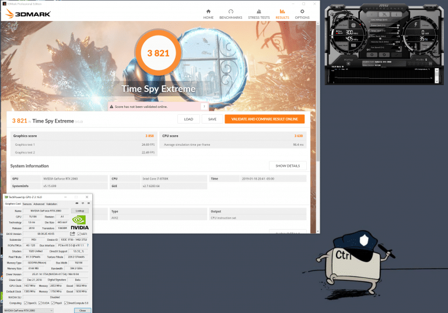Click the 3DMark logo
The image size is (448, 313).
click(28, 14)
